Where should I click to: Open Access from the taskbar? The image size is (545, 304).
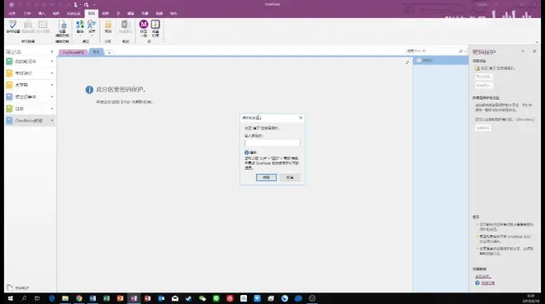coord(147,298)
